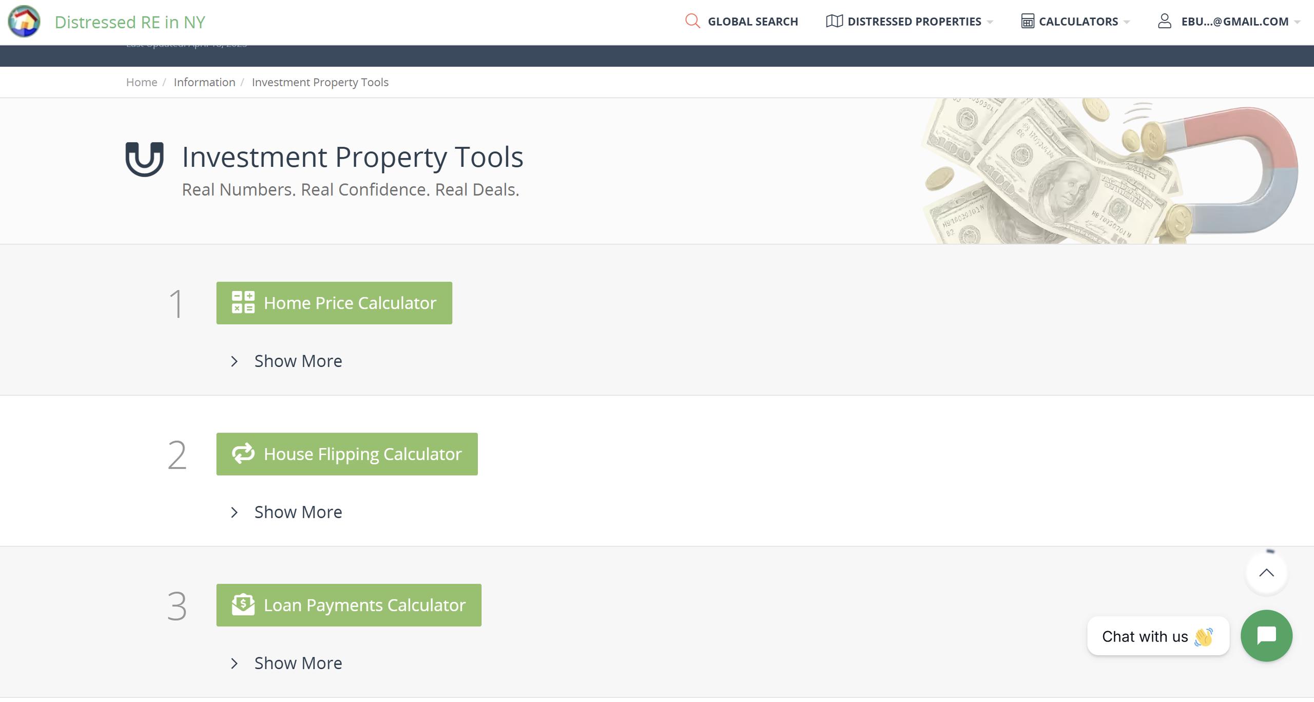Screen dimensions: 1314x702
Task: Open the Distressed Properties dropdown menu
Action: (914, 22)
